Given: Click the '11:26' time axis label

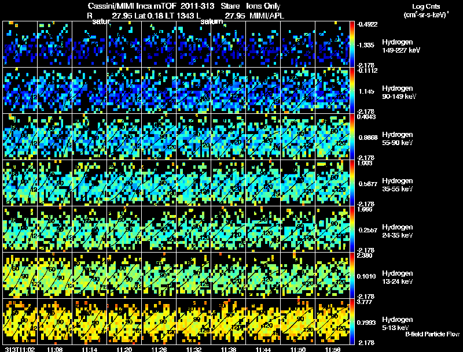Looking at the screenshot, I should (159, 349).
